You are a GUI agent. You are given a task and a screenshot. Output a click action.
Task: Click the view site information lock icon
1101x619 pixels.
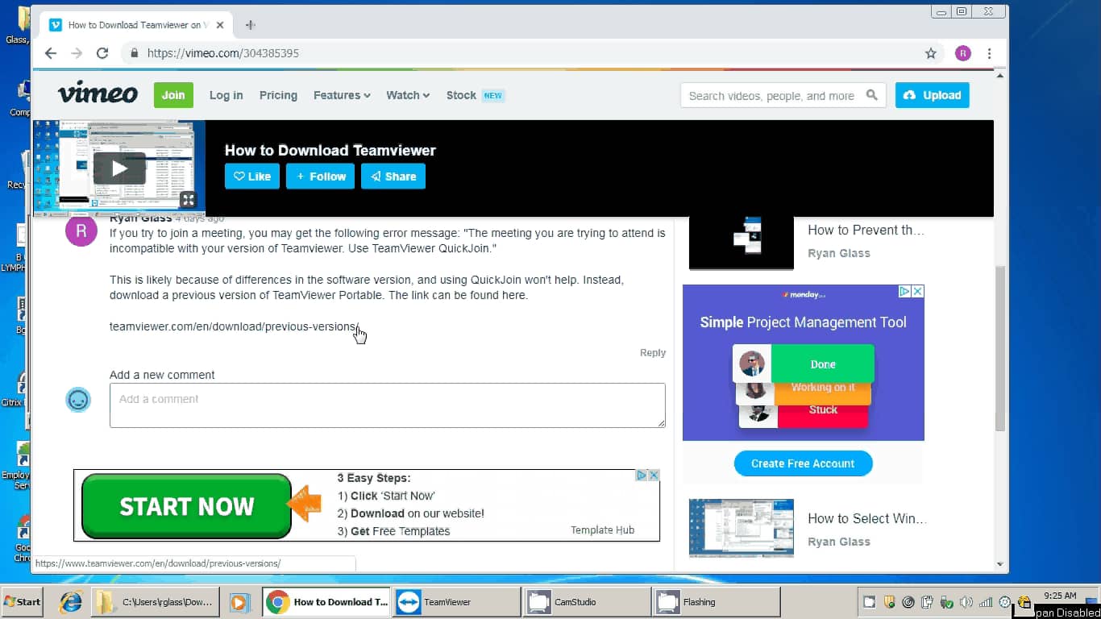[134, 53]
